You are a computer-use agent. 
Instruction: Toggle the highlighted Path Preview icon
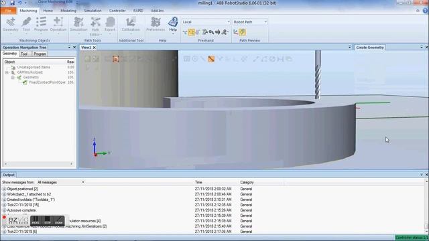tap(242, 32)
